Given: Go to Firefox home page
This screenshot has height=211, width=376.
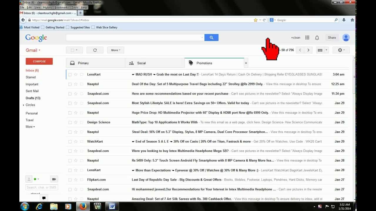Looking at the screenshot, I should point(352,20).
